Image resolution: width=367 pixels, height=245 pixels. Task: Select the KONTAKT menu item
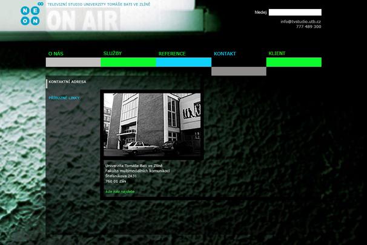[x=225, y=54]
